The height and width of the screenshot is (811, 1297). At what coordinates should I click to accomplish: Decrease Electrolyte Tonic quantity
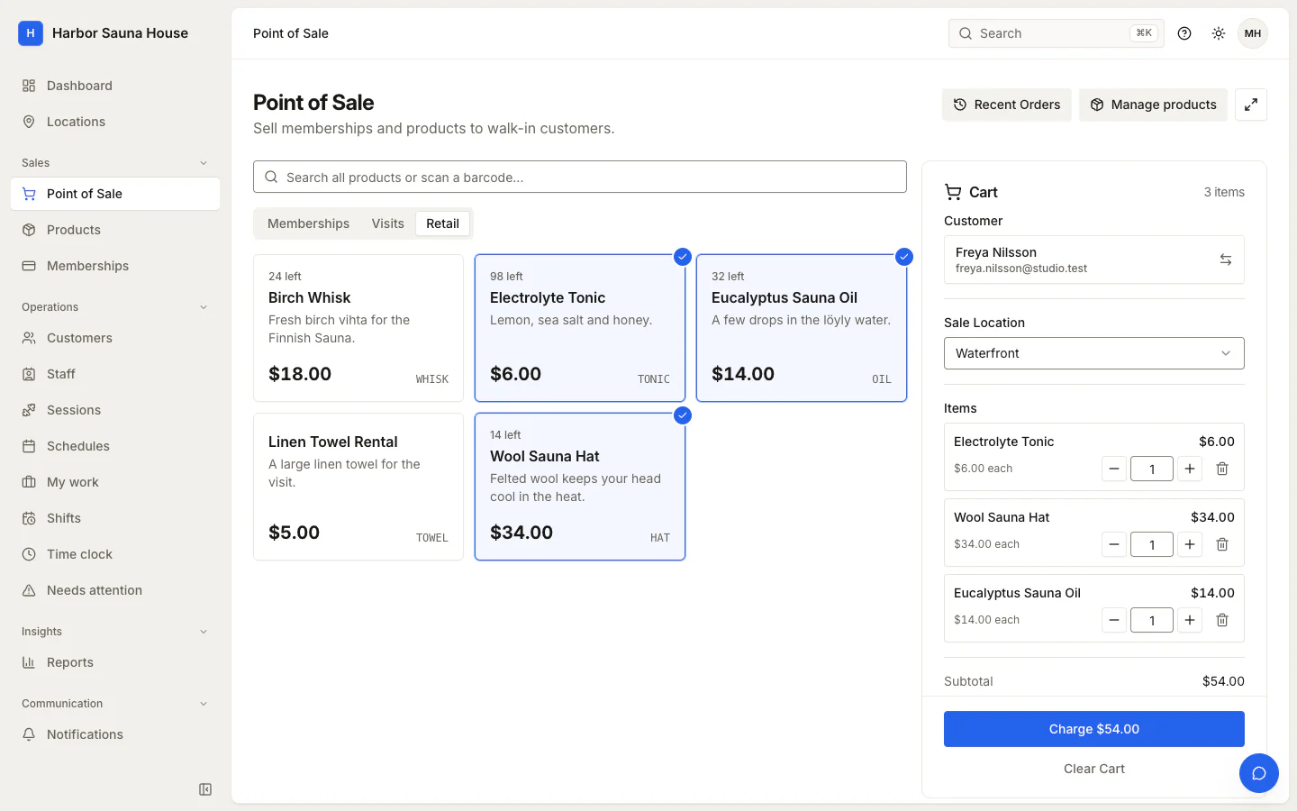pyautogui.click(x=1114, y=469)
